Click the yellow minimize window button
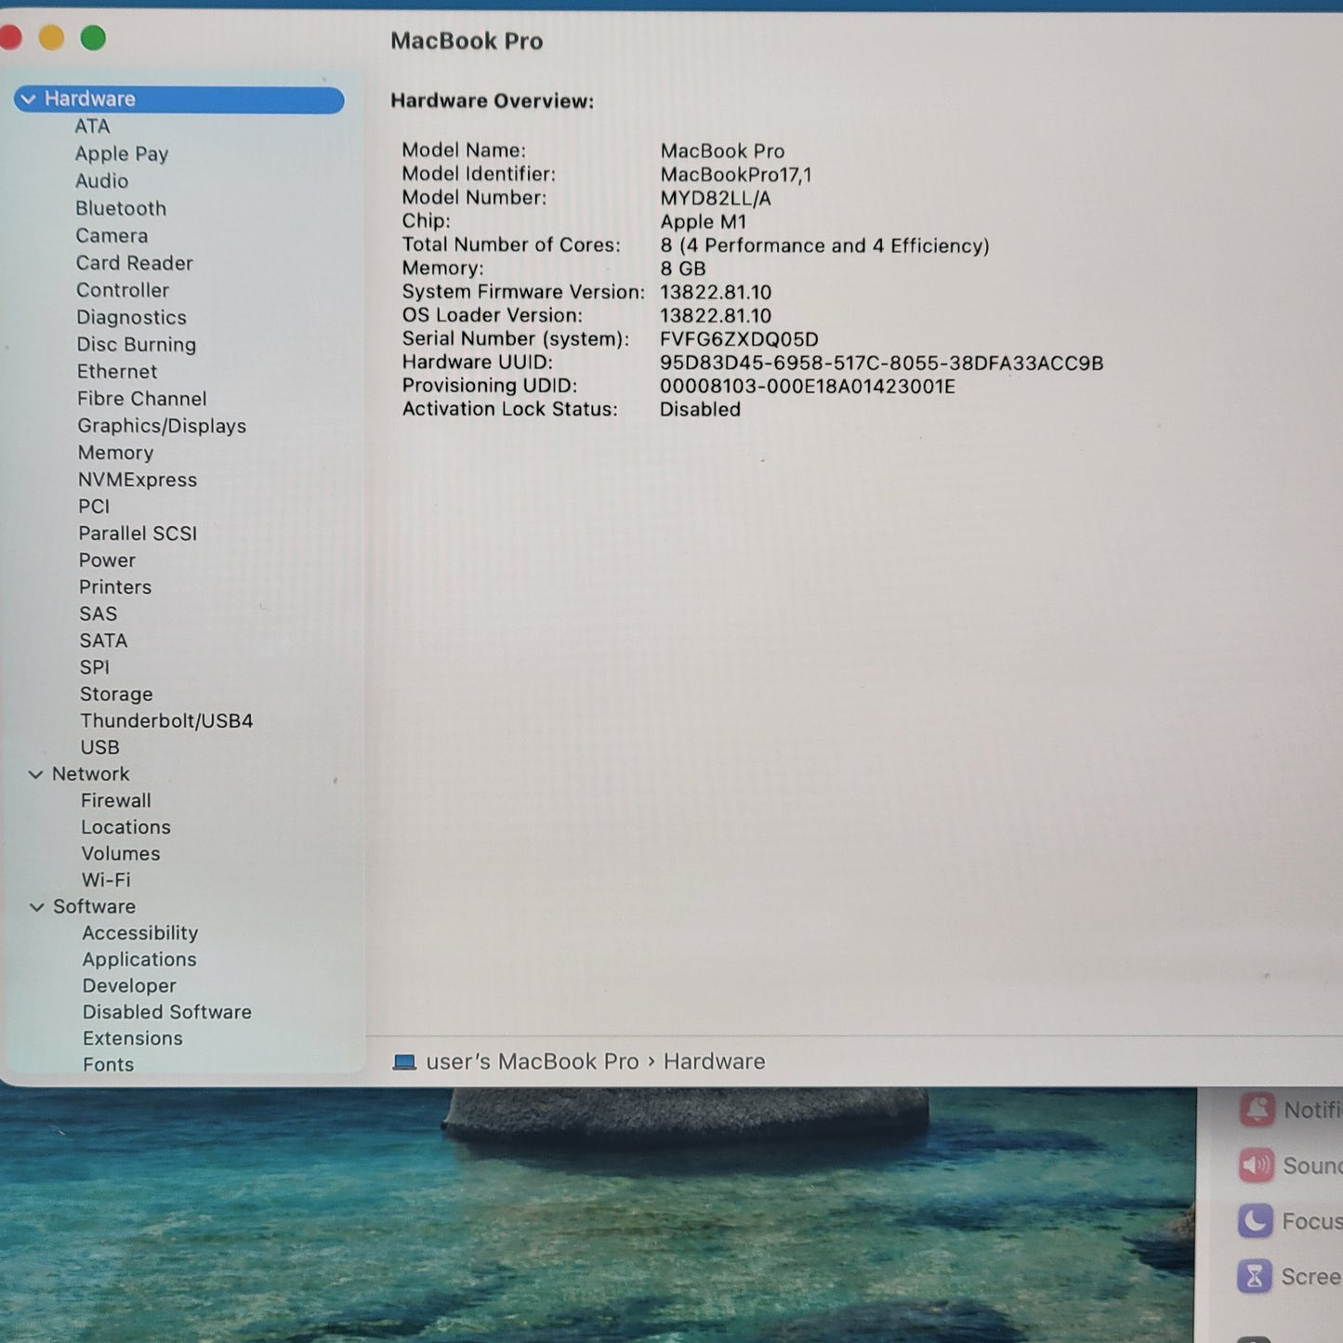1343x1343 pixels. pos(52,38)
